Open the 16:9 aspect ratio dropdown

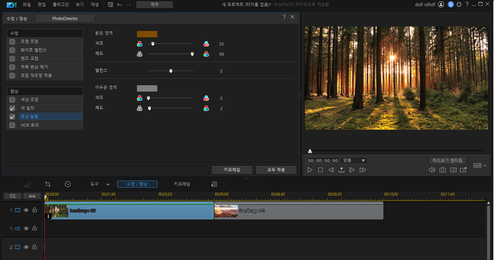pos(480,166)
